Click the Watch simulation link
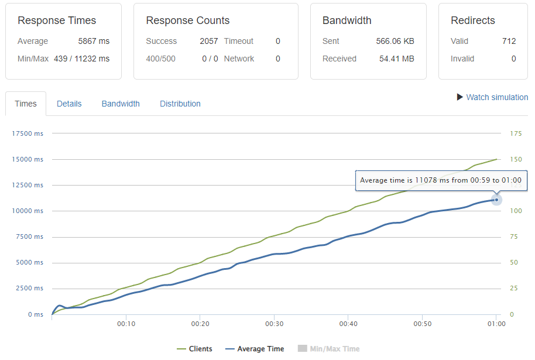The height and width of the screenshot is (360, 535). point(496,97)
